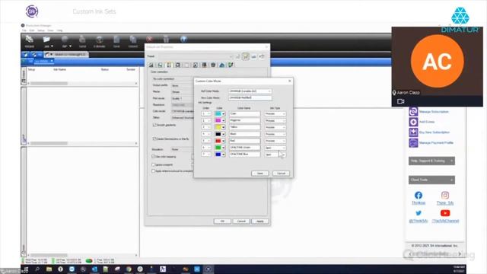Click the Estimate toolbar icon
Image resolution: width=487 pixels, height=274 pixels.
pos(100,40)
